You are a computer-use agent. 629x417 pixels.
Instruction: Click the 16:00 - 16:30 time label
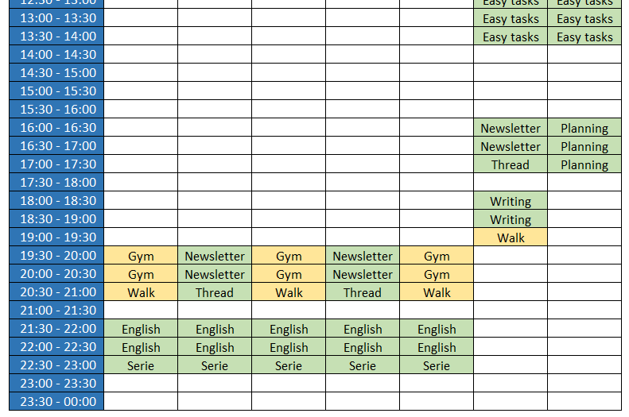coord(57,128)
